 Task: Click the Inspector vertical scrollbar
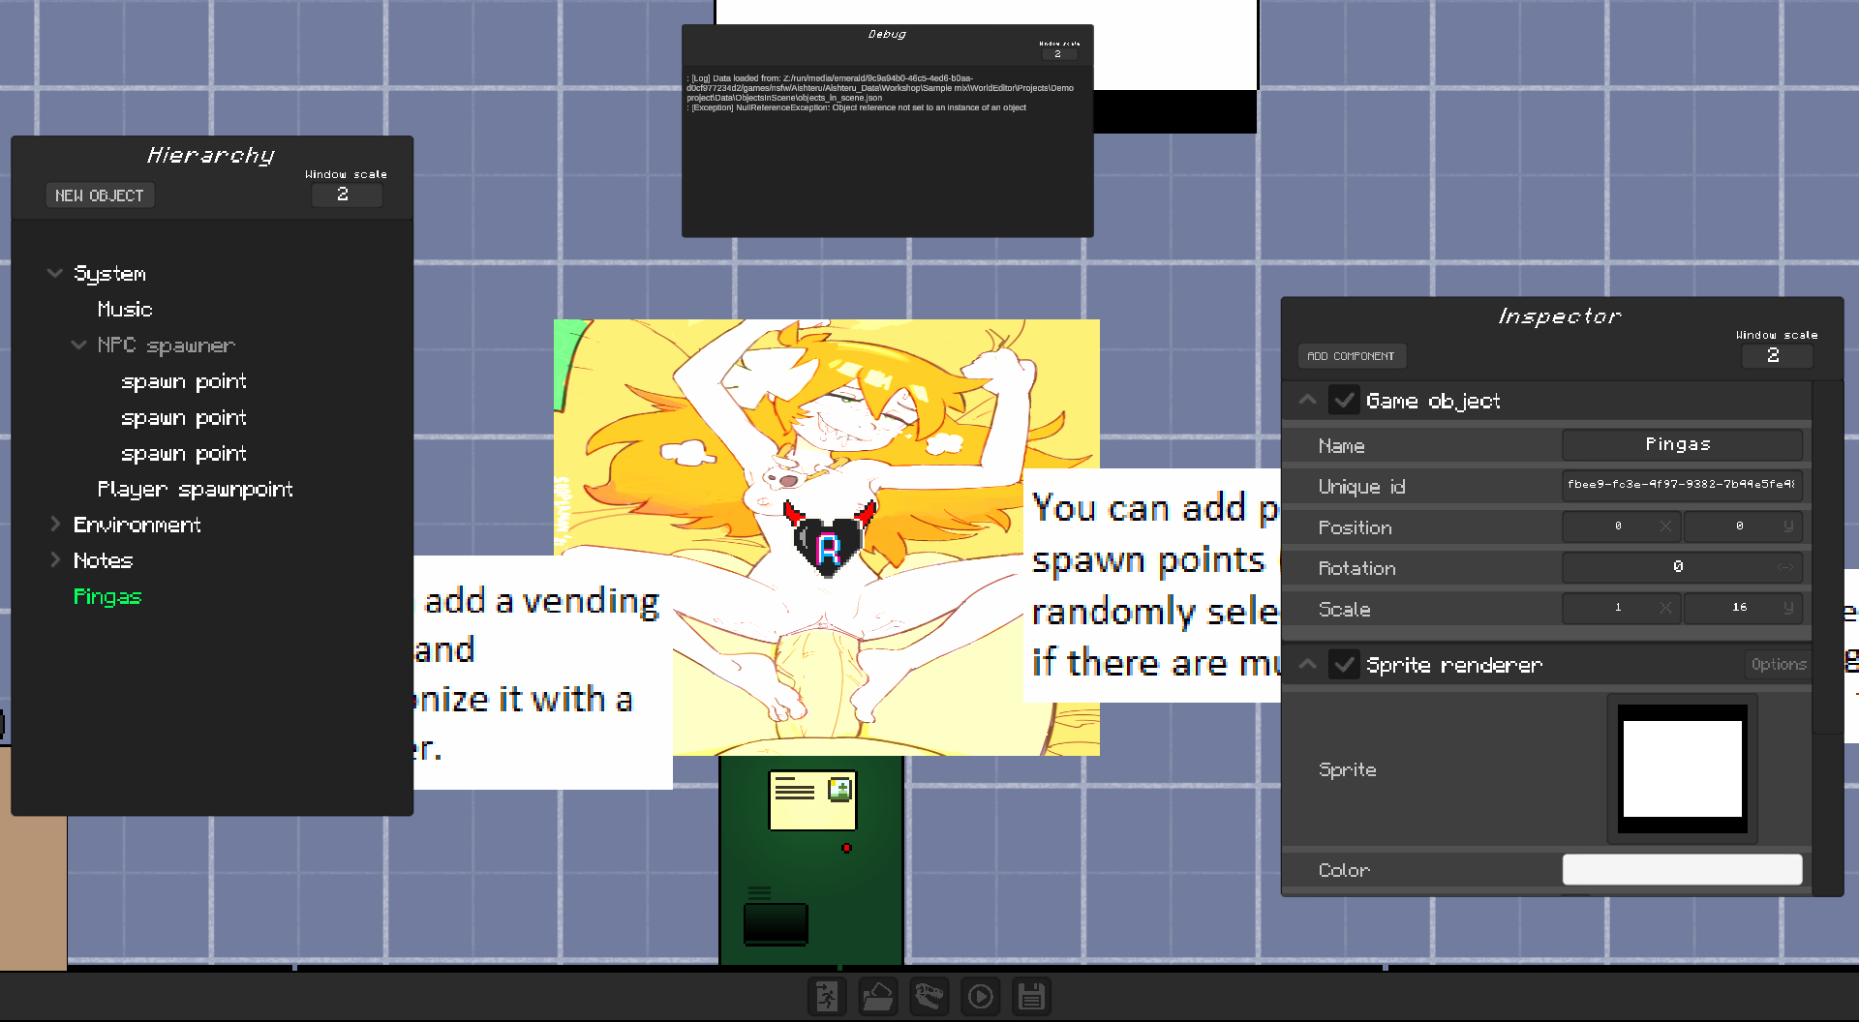coord(1827,557)
